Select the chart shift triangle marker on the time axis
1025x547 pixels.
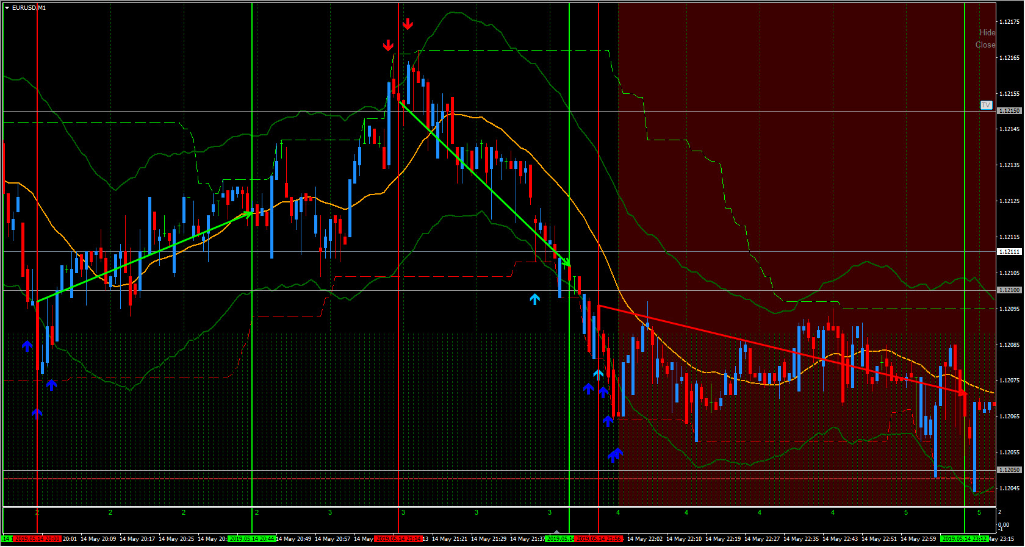pos(556,532)
